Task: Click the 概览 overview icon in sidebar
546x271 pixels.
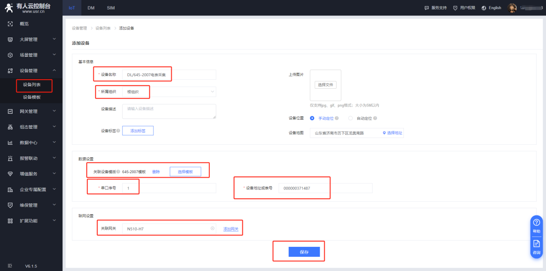Action: click(10, 24)
